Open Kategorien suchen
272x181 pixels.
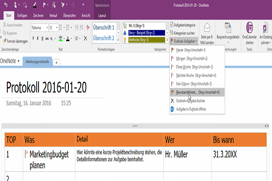pyautogui.click(x=185, y=33)
